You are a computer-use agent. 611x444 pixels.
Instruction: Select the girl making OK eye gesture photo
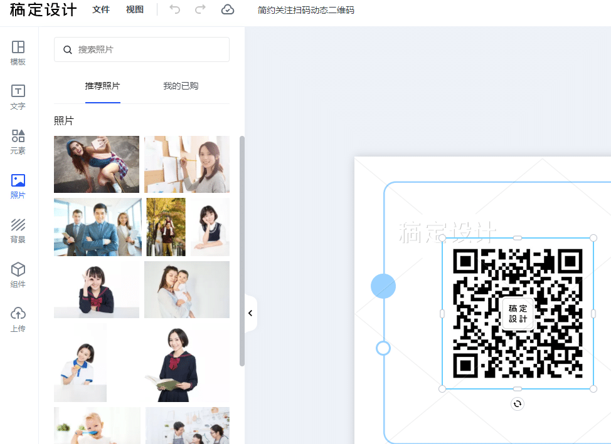point(97,289)
